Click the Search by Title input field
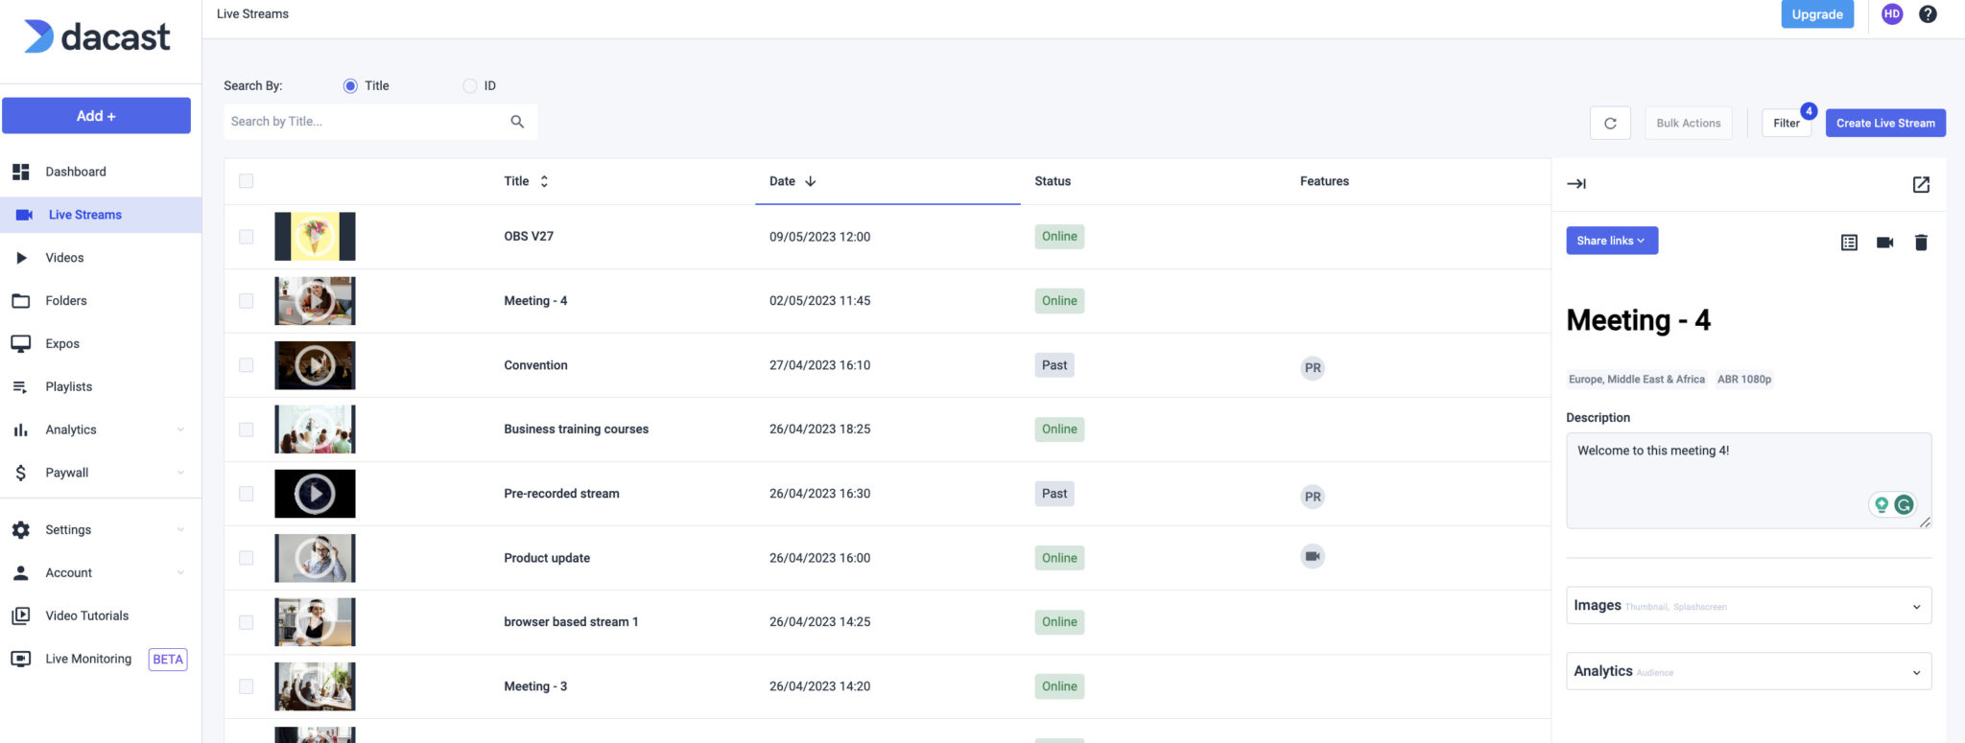Viewport: 1965px width, 743px height. 365,122
